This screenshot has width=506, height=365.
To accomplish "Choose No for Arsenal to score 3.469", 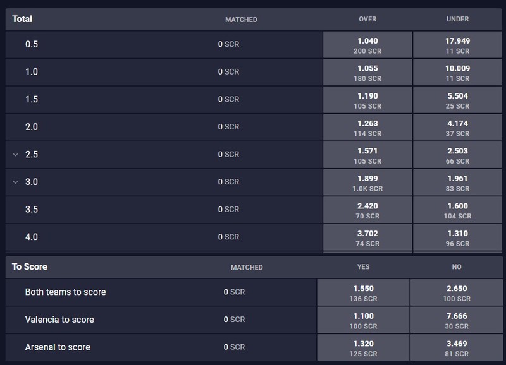I will [x=457, y=347].
